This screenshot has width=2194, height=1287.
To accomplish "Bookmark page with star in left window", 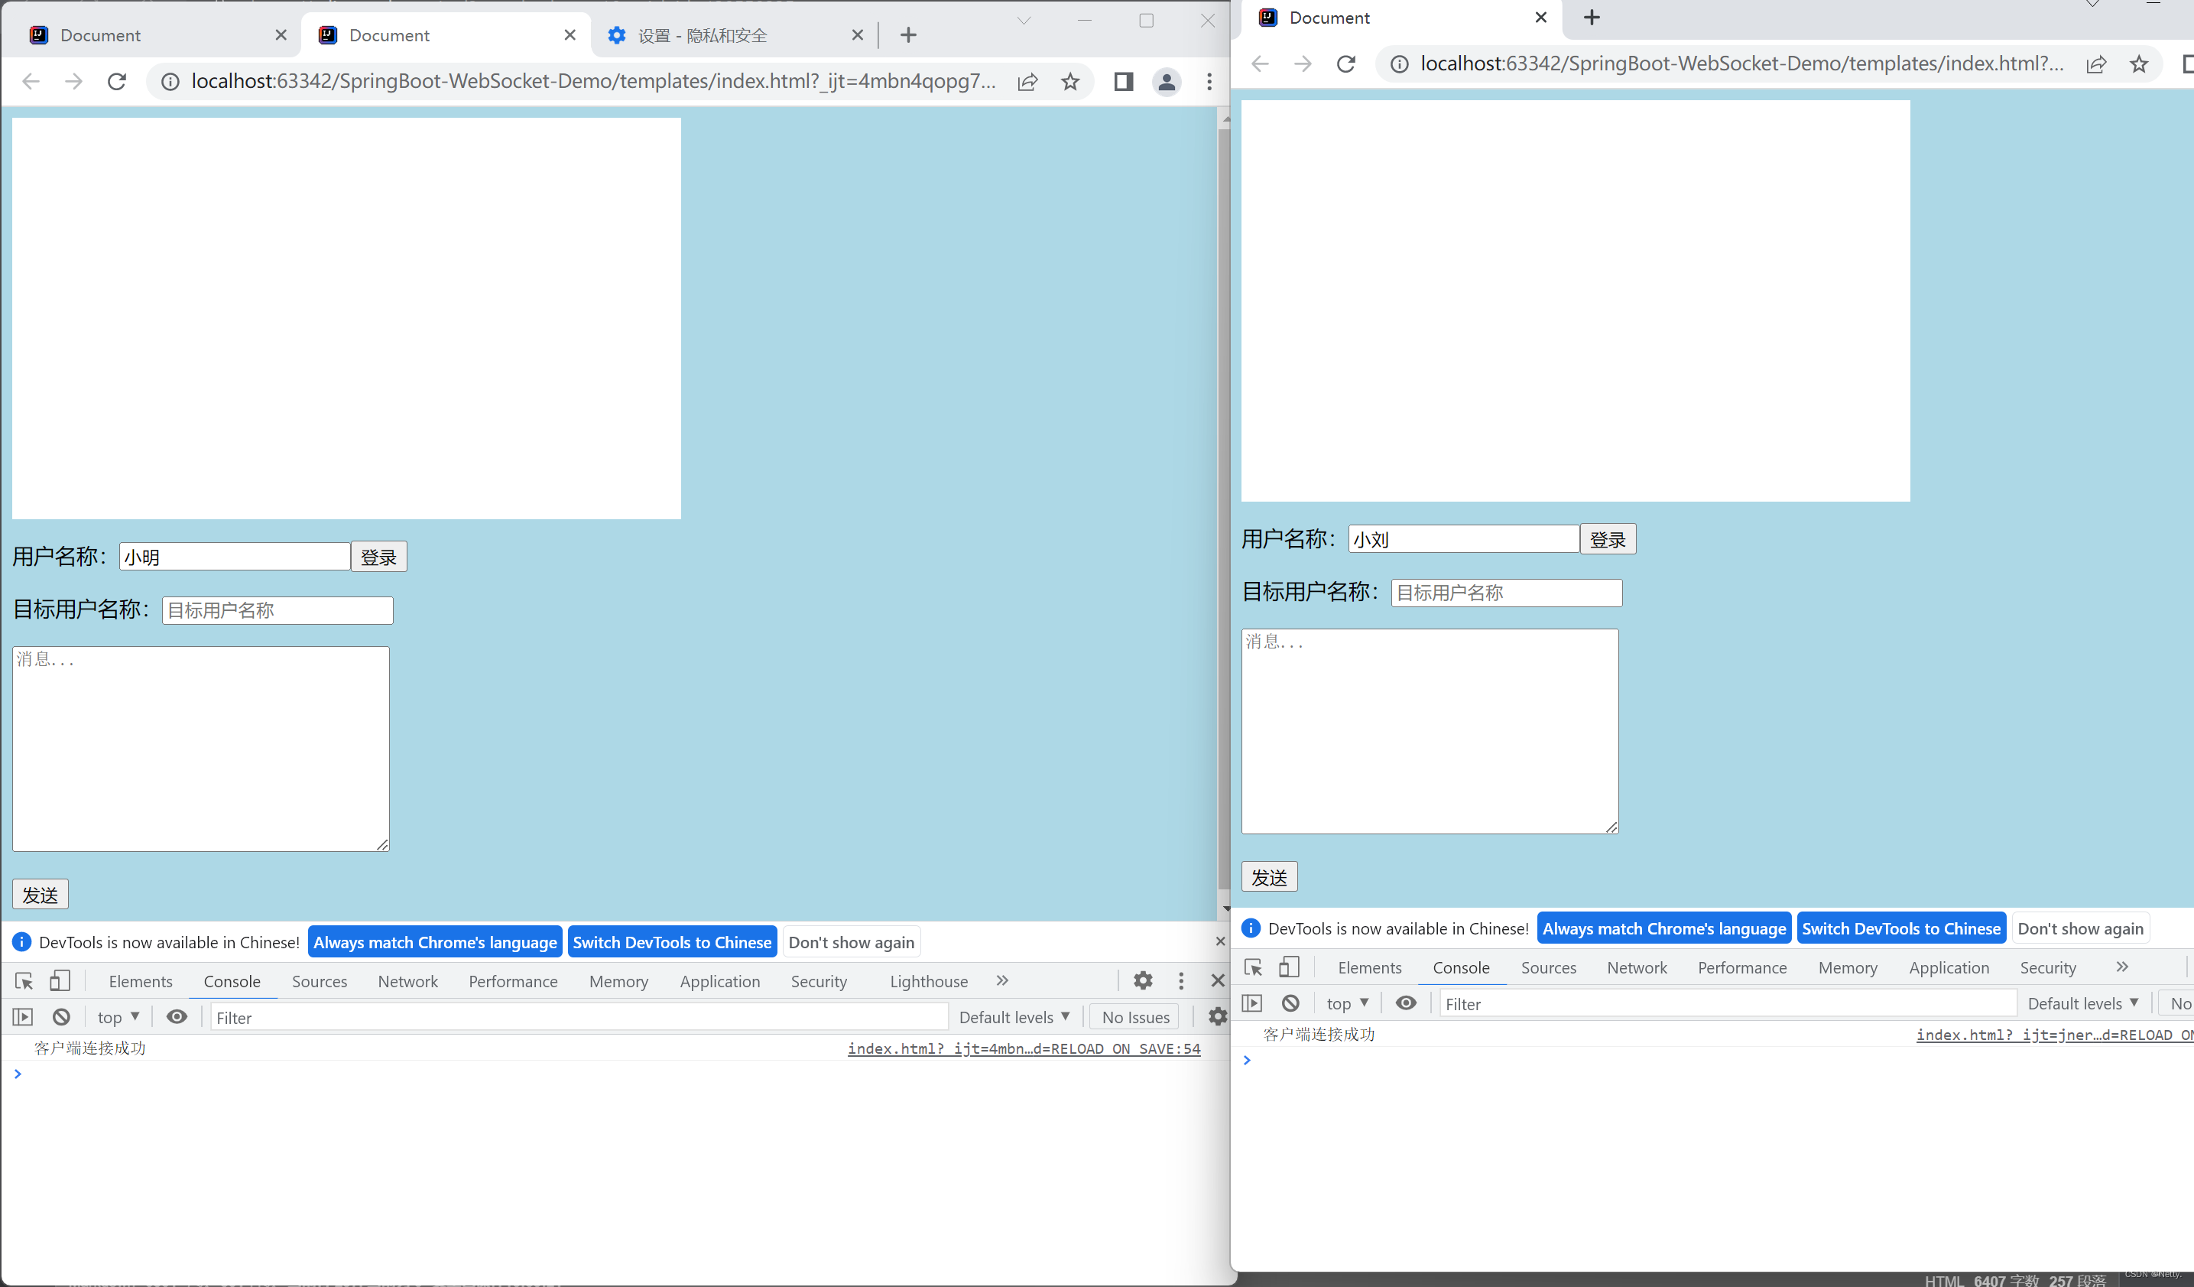I will [1070, 82].
